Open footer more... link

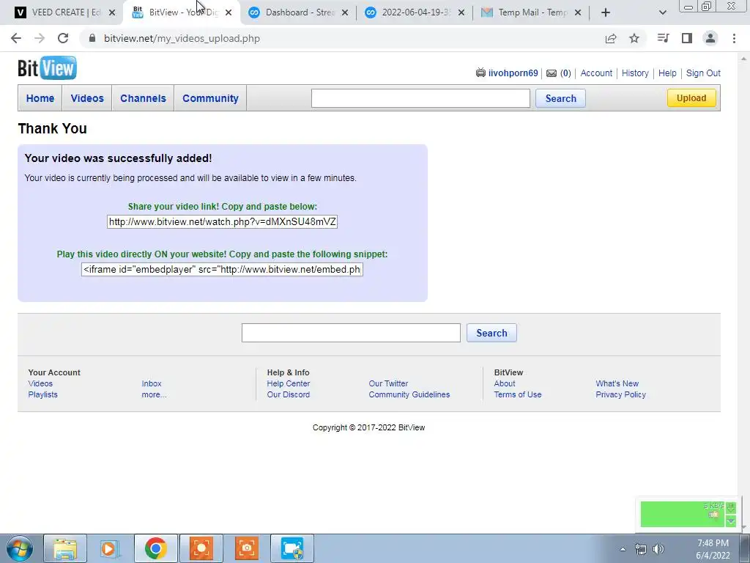[154, 394]
